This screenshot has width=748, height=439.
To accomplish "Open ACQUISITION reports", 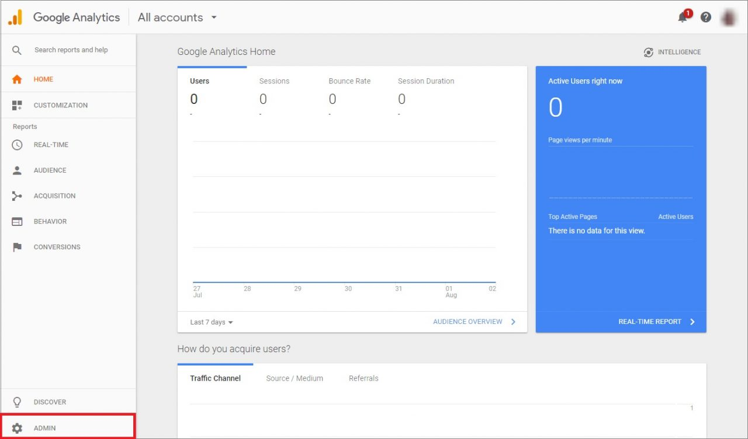I will point(68,196).
